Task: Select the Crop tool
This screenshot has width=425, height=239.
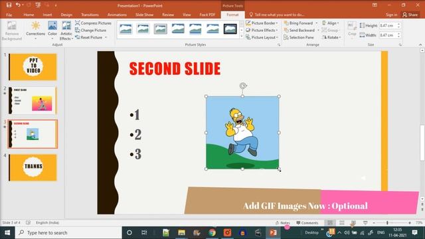Action: coord(352,29)
